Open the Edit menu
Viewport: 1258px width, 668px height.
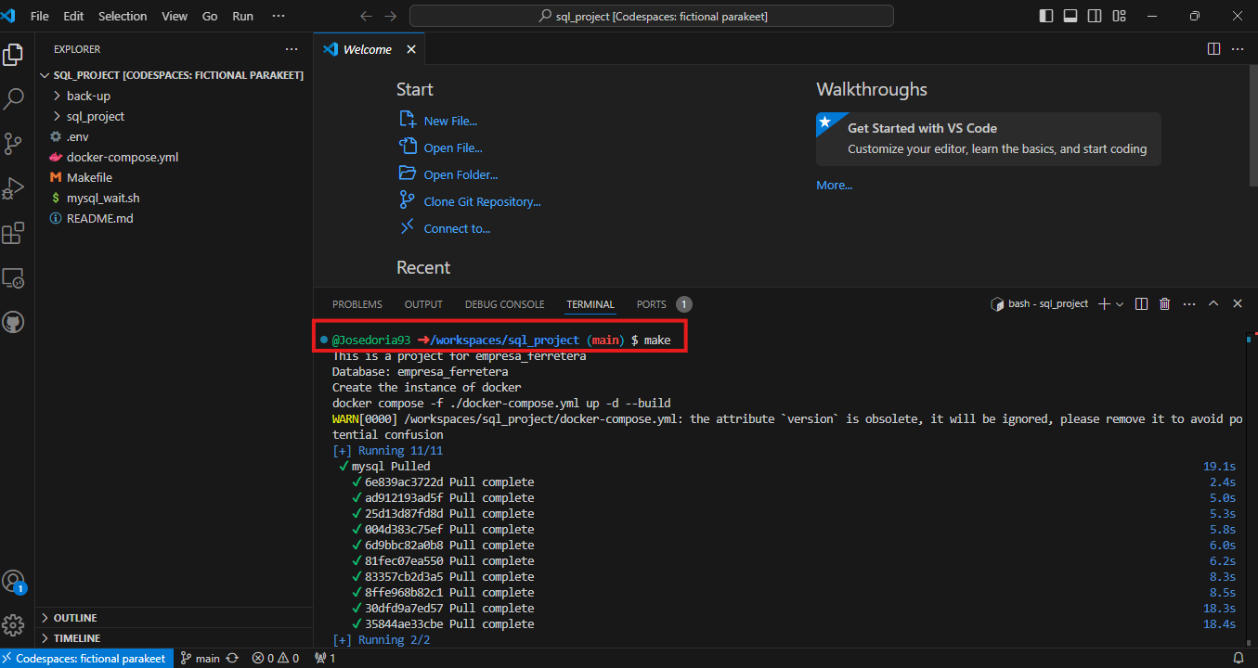73,16
